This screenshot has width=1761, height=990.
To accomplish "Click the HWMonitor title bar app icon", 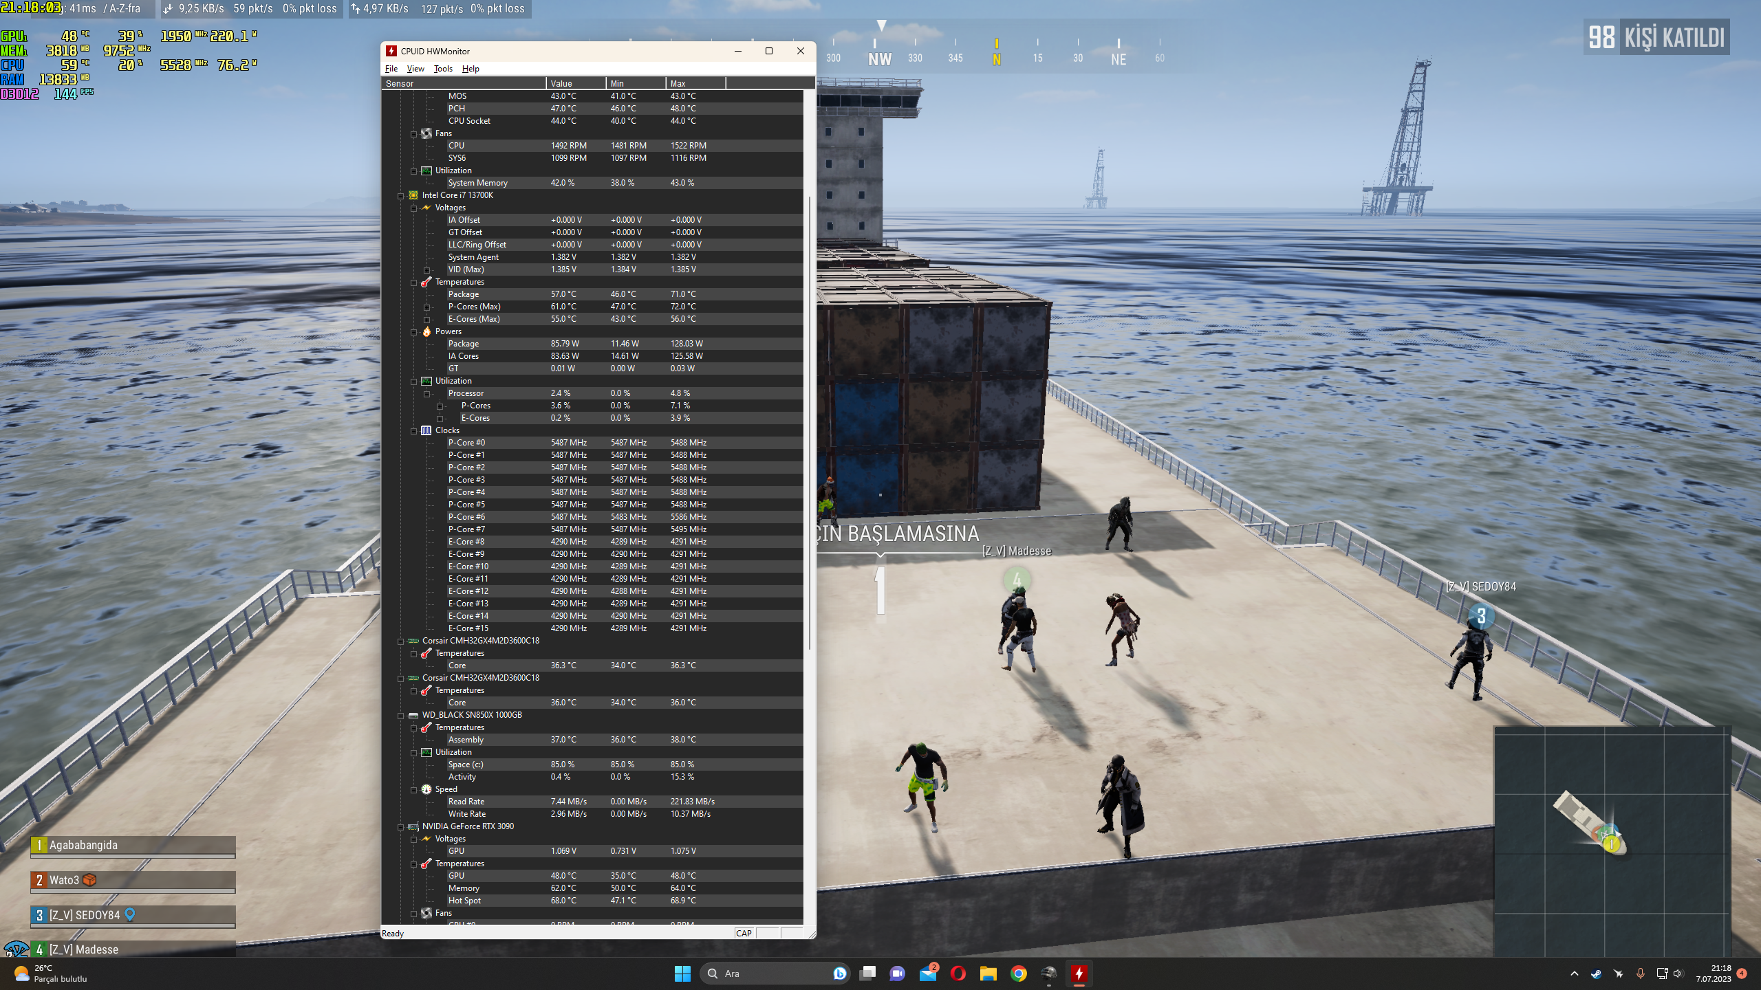I will pos(391,51).
